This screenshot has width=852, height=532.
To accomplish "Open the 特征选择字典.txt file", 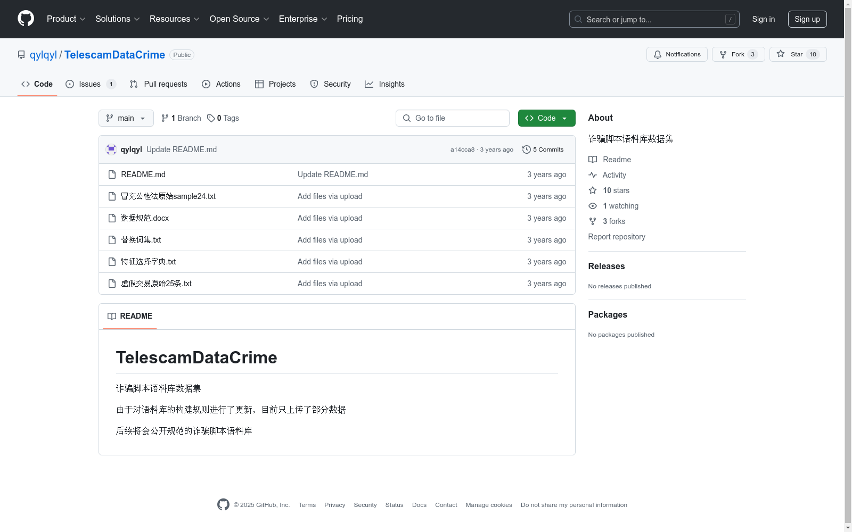I will point(149,262).
